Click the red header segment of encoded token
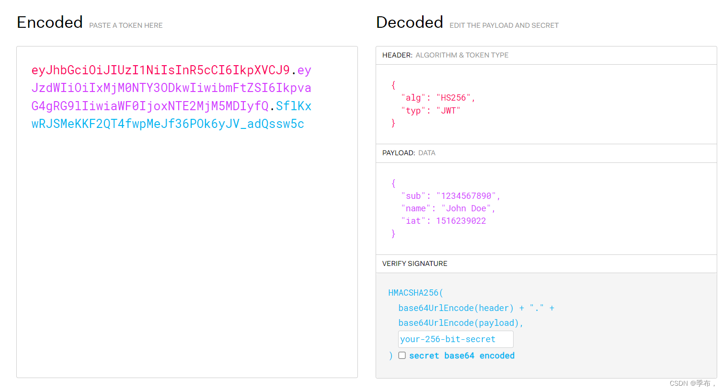722x391 pixels. [x=160, y=70]
